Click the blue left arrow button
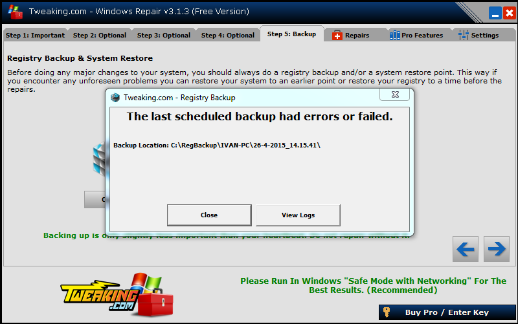This screenshot has height=324, width=518. 466,249
